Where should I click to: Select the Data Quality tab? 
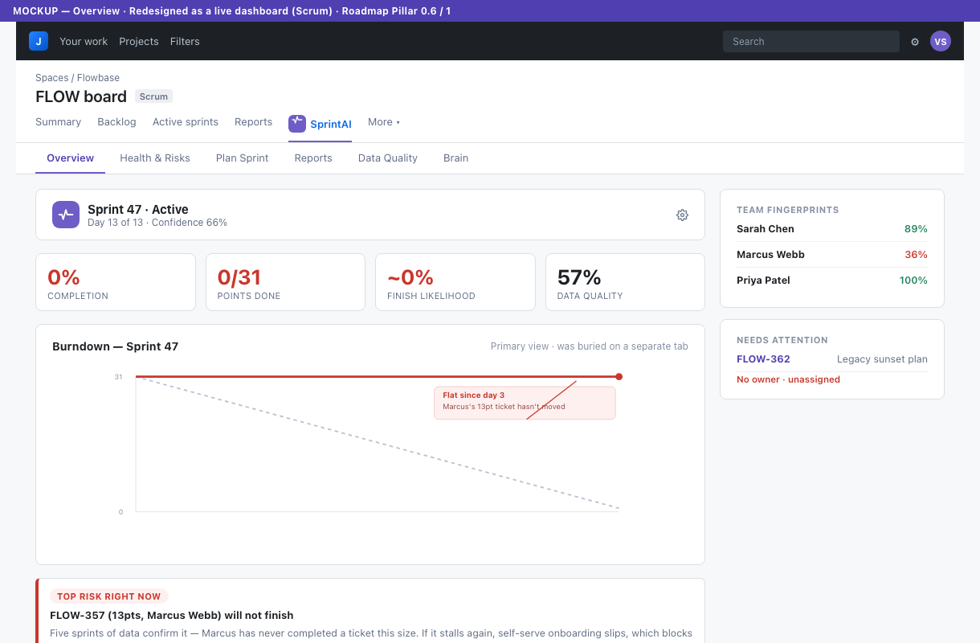pyautogui.click(x=388, y=158)
